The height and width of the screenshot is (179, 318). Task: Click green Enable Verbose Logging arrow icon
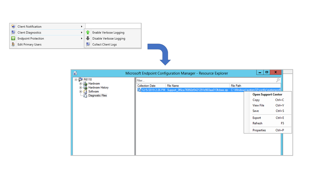coord(88,32)
